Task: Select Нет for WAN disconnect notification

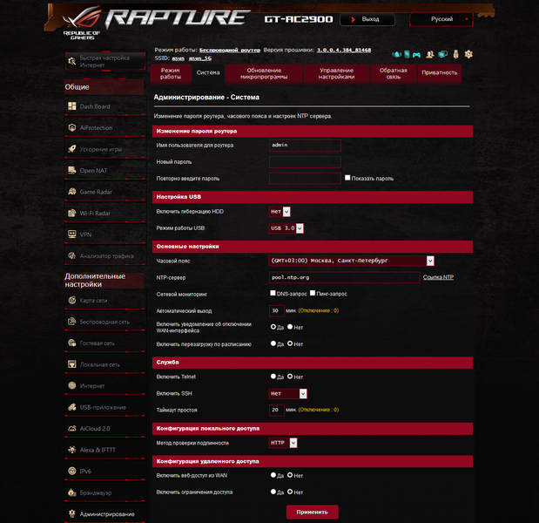Action: point(290,327)
